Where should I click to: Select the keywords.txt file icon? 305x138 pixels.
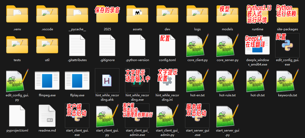(x=287, y=80)
